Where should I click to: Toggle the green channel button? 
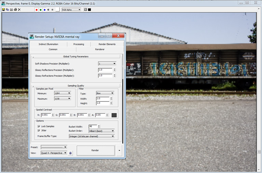tap(41, 10)
